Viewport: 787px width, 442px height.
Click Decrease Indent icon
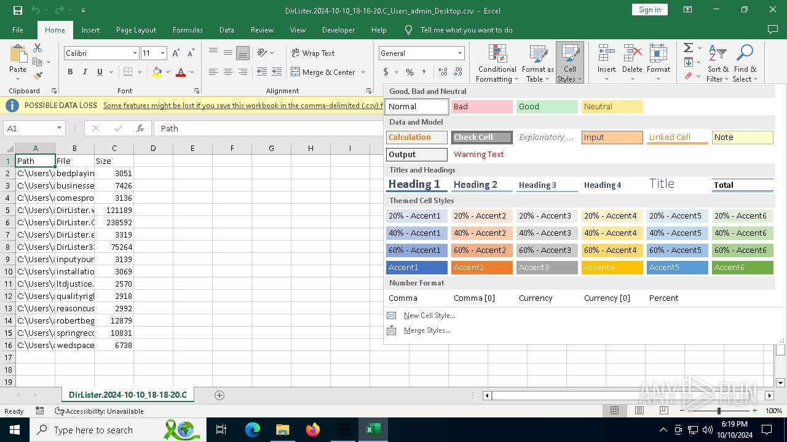(x=262, y=72)
